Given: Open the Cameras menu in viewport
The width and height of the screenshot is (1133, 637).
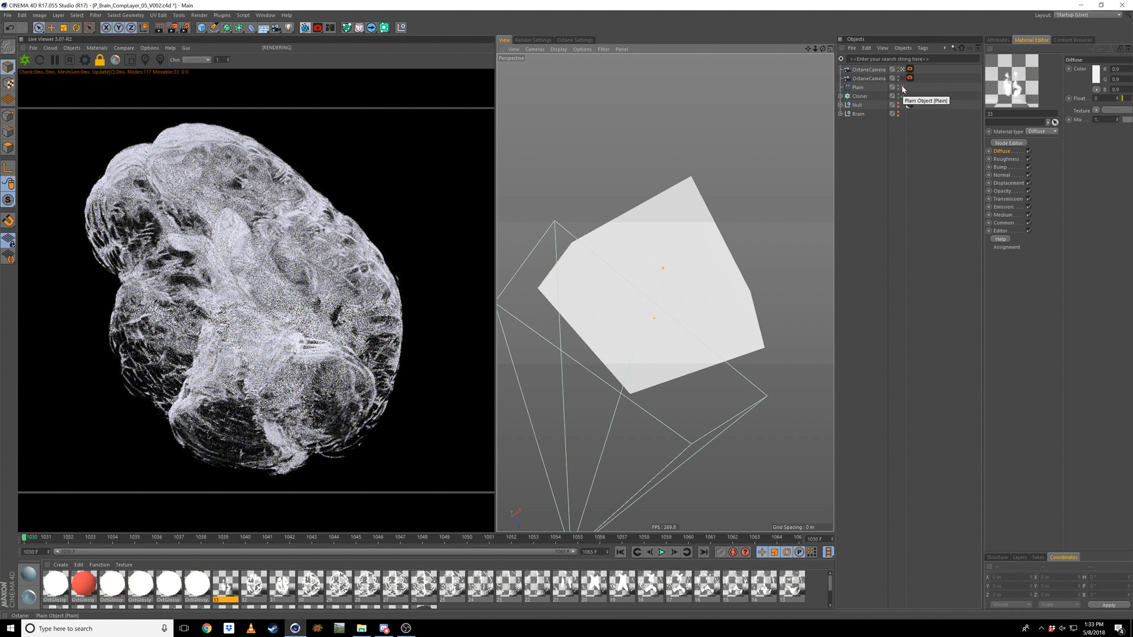Looking at the screenshot, I should click(535, 50).
